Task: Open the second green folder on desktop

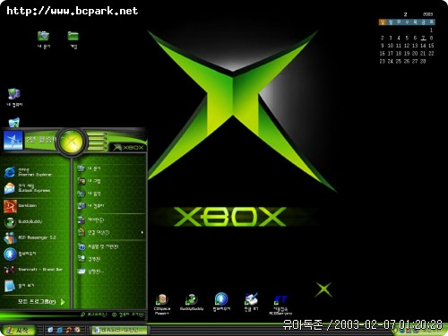Action: (x=73, y=39)
